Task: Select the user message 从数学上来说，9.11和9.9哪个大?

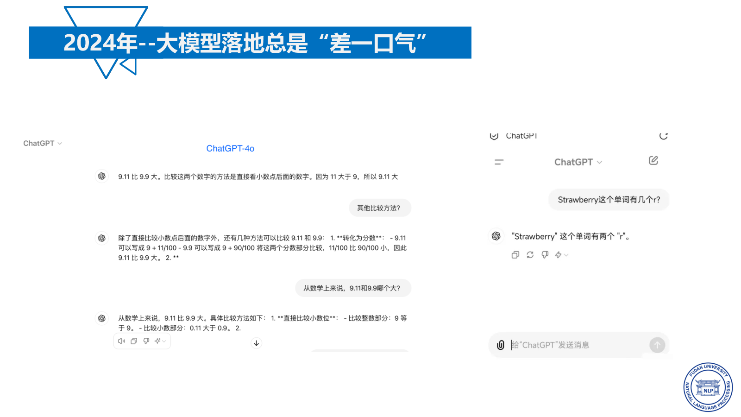Action: click(x=353, y=288)
